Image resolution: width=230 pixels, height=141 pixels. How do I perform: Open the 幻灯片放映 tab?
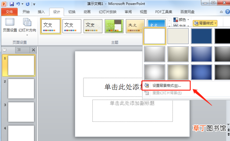tap(108, 12)
